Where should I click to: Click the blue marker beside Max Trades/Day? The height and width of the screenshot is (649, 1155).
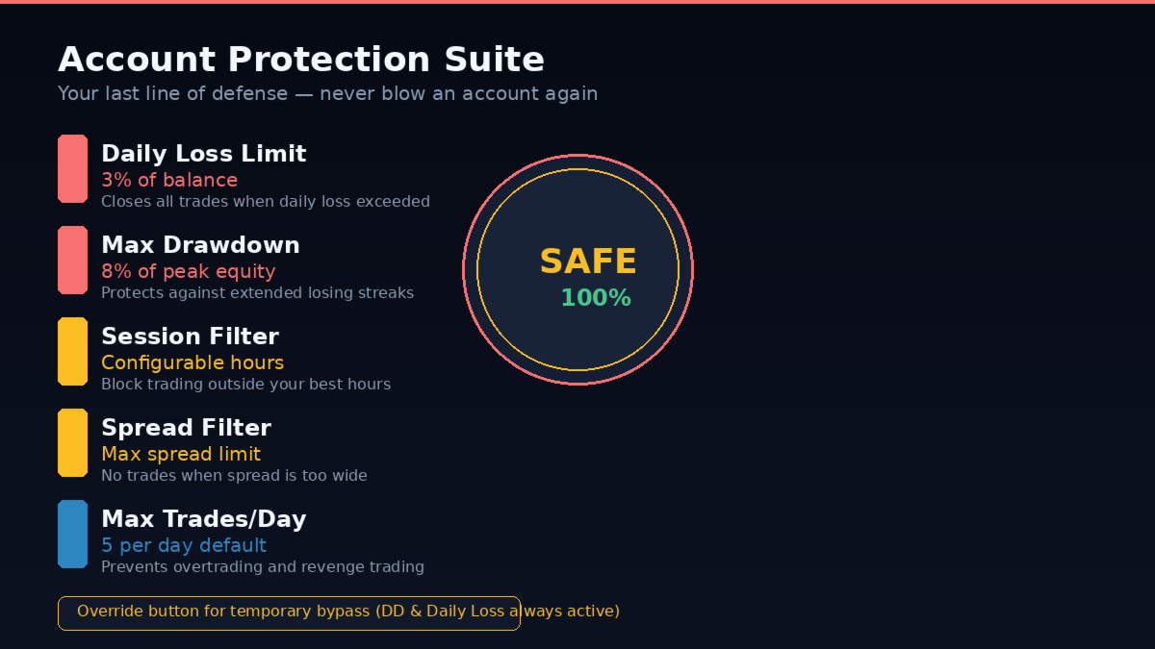click(72, 534)
